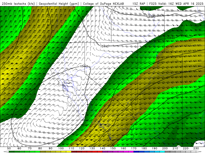Click the 160 kts color bar label
This screenshot has width=205, height=153.
123,148
